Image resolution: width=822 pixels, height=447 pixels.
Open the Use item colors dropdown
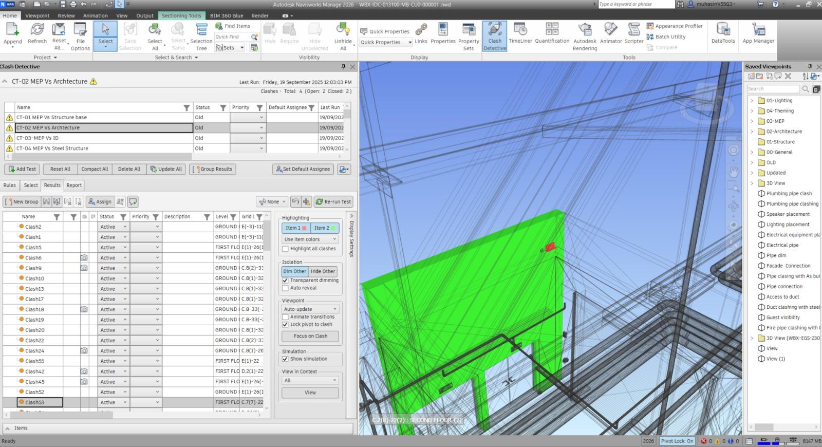[310, 239]
